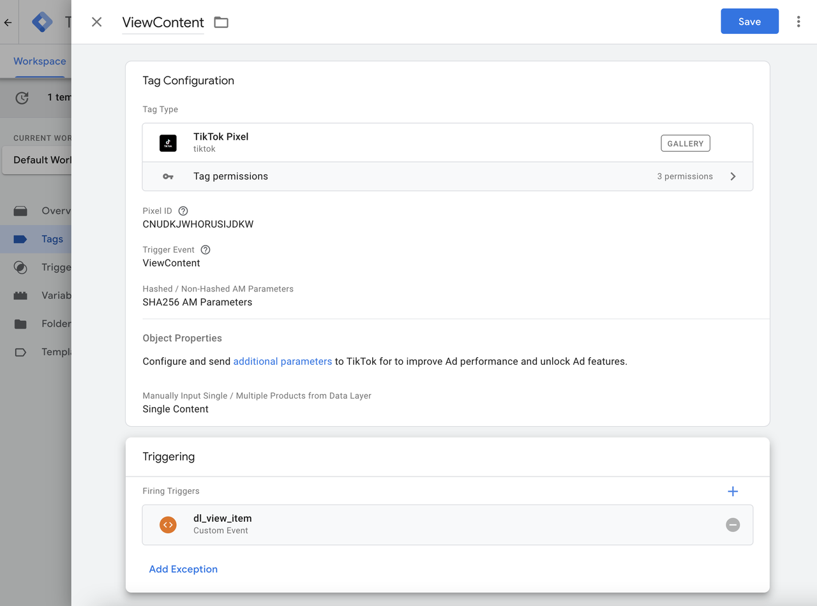Screen dimensions: 817x606
Task: Click the Single Content value
Action: pos(176,409)
